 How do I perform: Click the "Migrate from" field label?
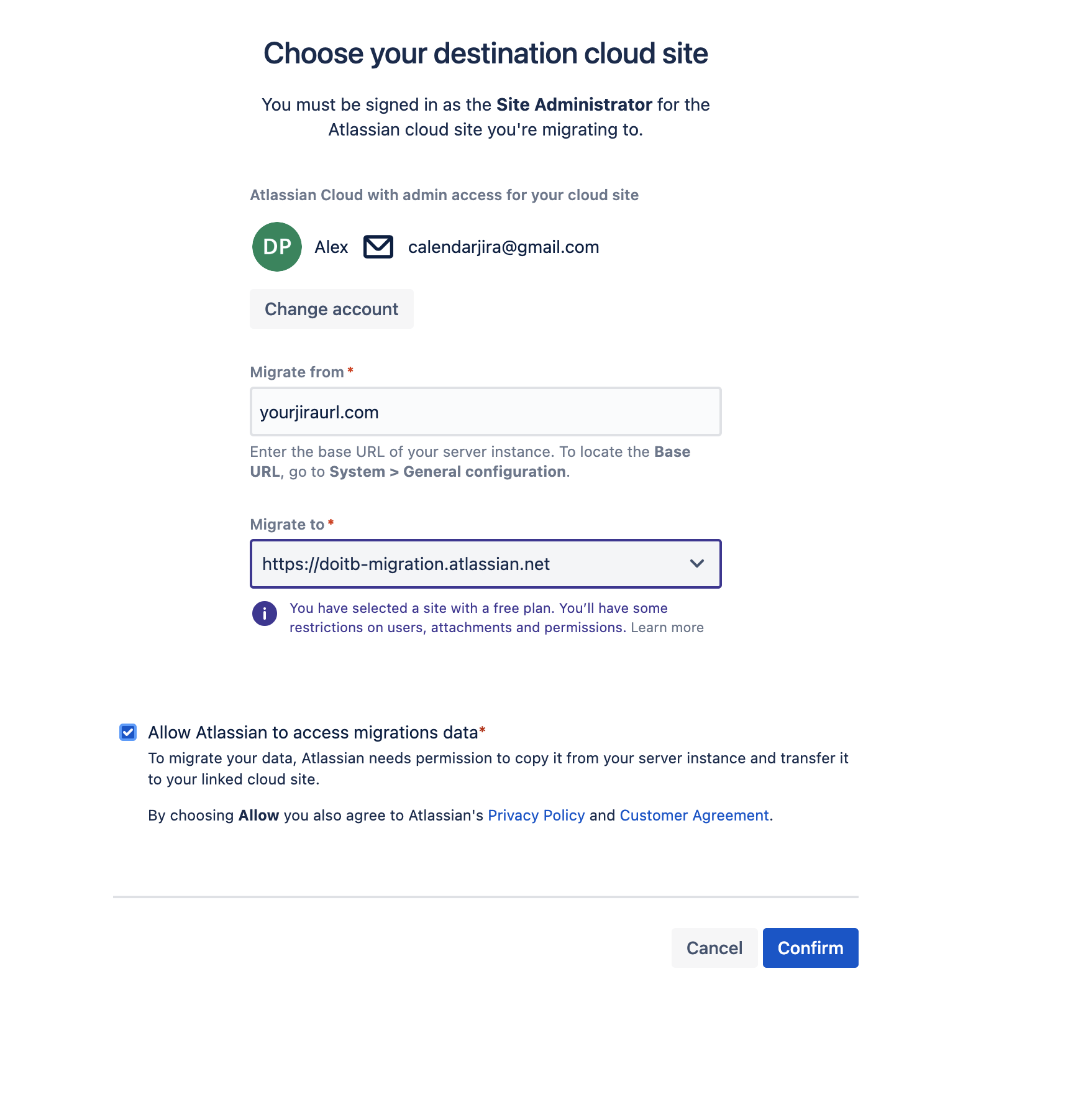point(296,372)
